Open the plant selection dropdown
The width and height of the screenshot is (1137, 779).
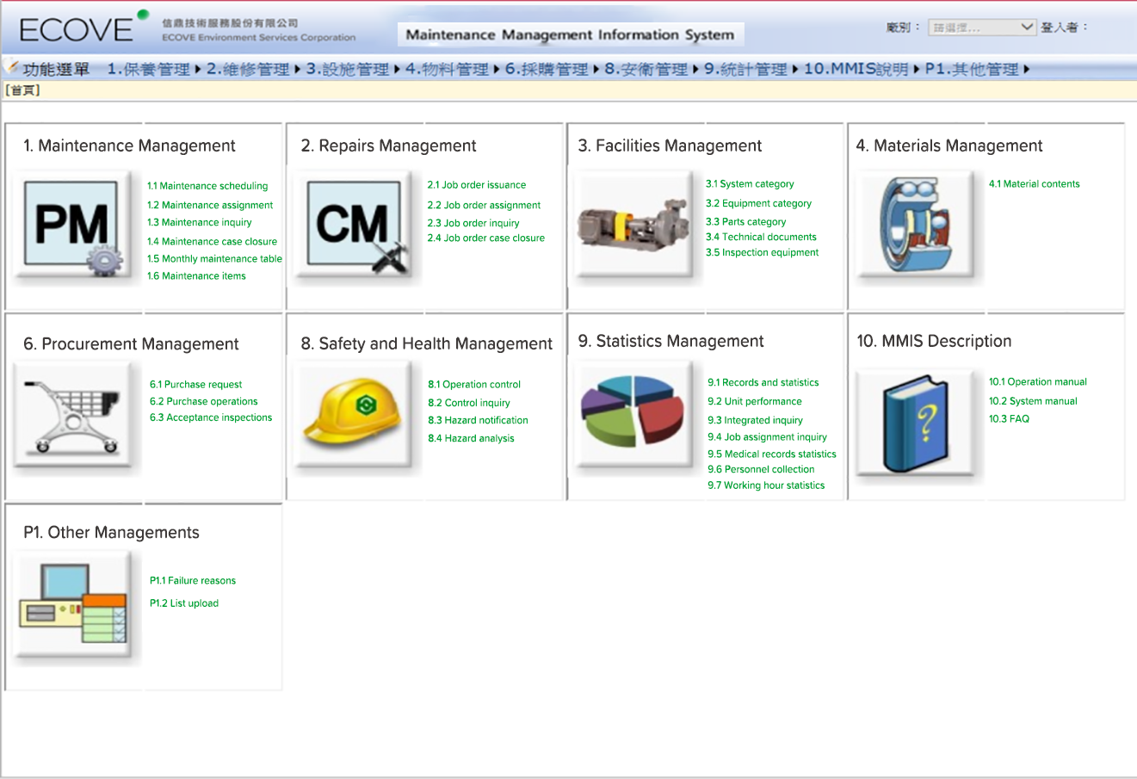point(981,28)
